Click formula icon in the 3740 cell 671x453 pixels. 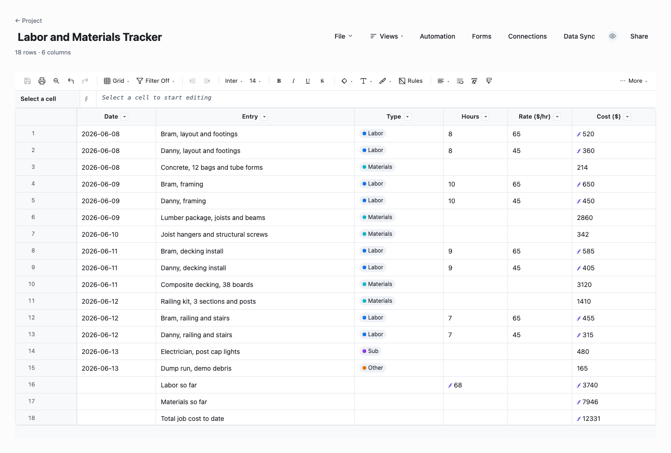click(579, 386)
